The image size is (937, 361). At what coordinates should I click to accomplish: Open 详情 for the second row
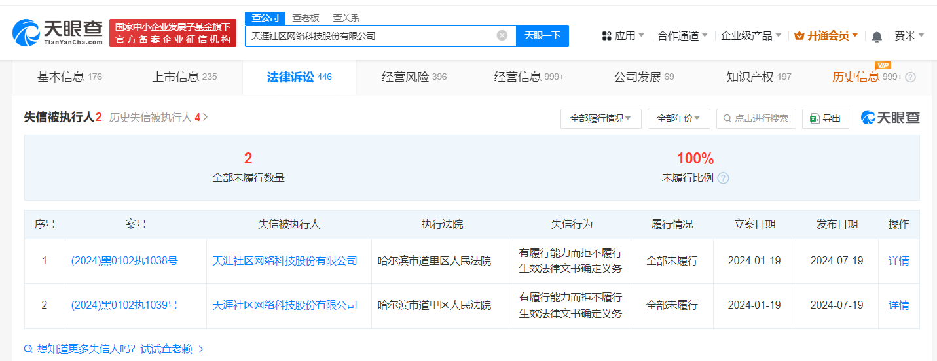(x=898, y=305)
